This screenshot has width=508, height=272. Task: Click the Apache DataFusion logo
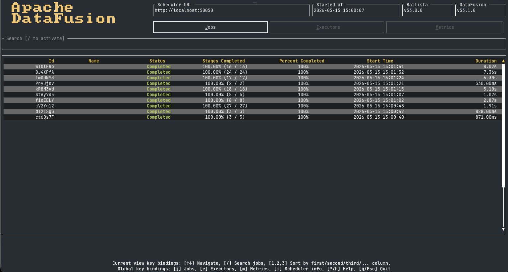pos(63,13)
